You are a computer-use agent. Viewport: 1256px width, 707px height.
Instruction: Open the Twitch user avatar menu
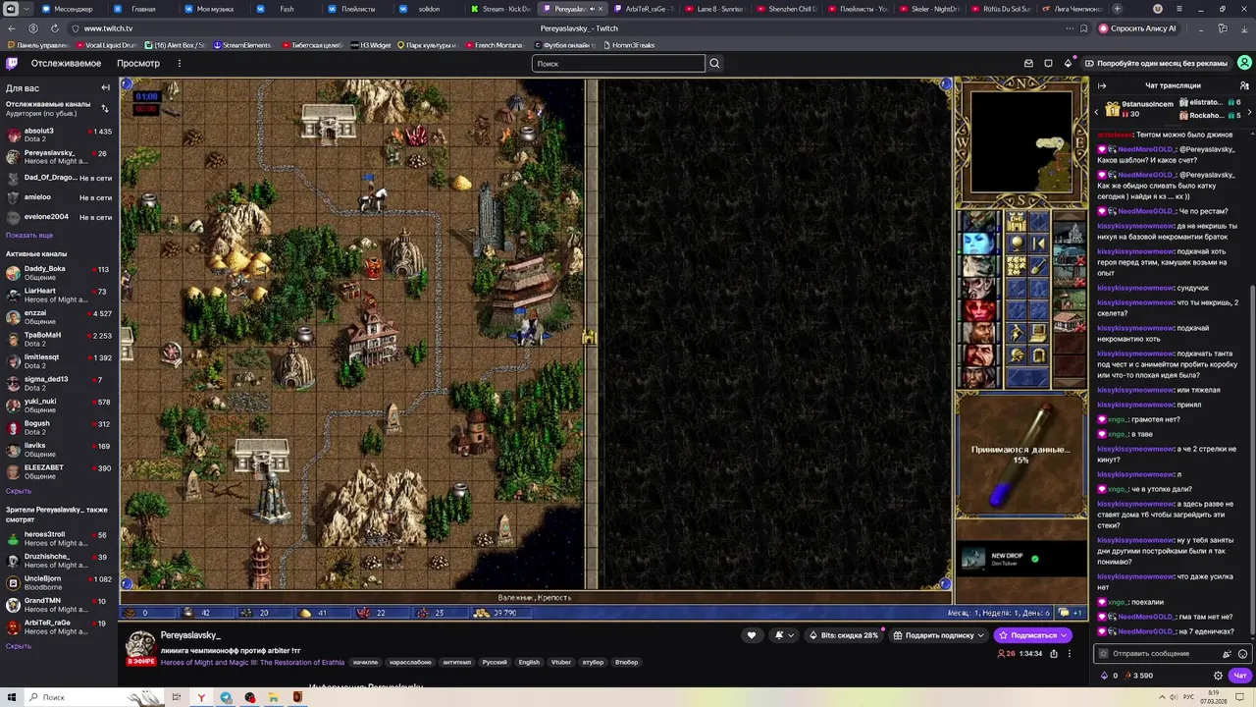click(x=1243, y=63)
